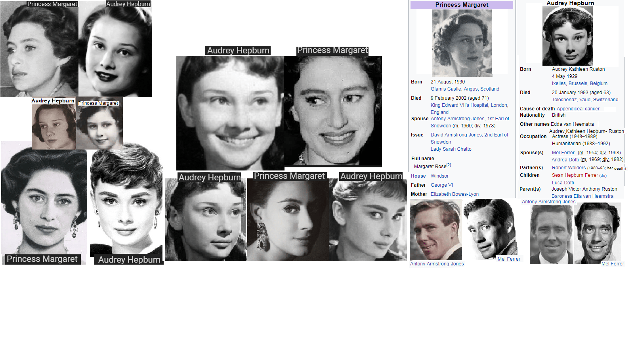
Task: Open the George VI link
Action: point(441,185)
